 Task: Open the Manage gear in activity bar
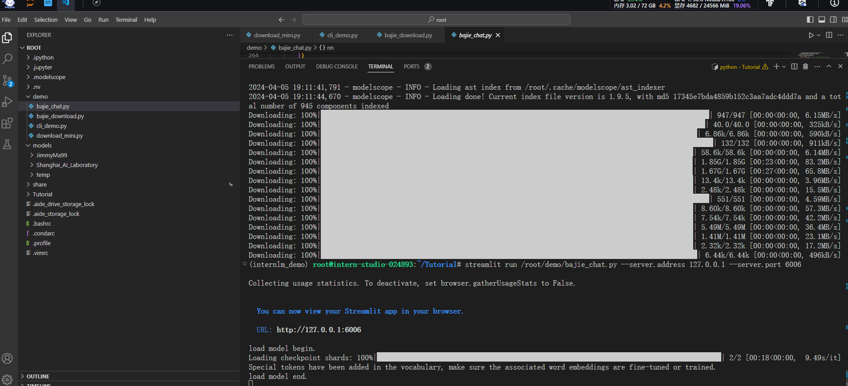click(x=7, y=379)
